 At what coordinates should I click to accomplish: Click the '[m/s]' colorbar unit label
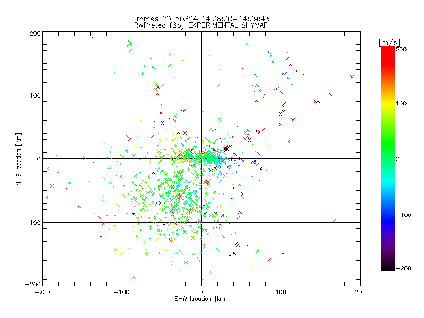389,42
